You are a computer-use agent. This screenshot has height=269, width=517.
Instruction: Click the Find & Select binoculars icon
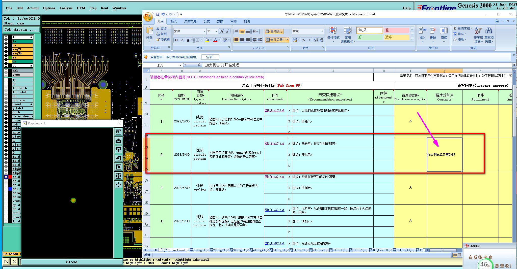pyautogui.click(x=489, y=31)
